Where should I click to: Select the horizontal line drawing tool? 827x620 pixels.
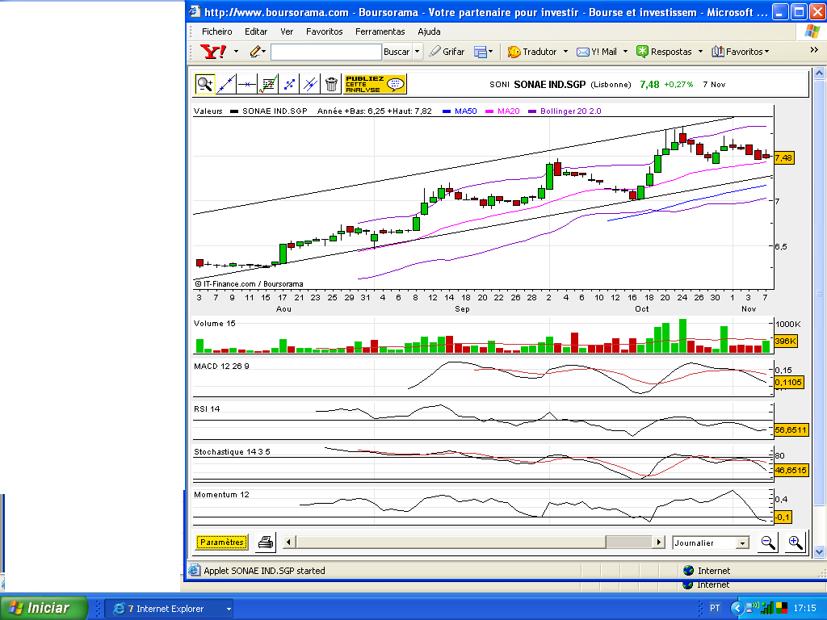(x=247, y=84)
